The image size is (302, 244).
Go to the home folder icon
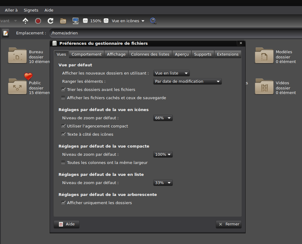coord(63,21)
